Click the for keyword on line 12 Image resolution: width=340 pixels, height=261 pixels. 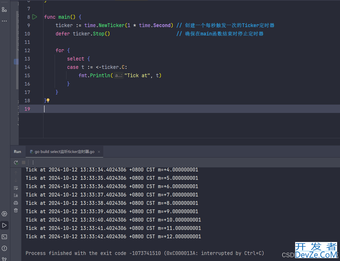[x=60, y=50]
